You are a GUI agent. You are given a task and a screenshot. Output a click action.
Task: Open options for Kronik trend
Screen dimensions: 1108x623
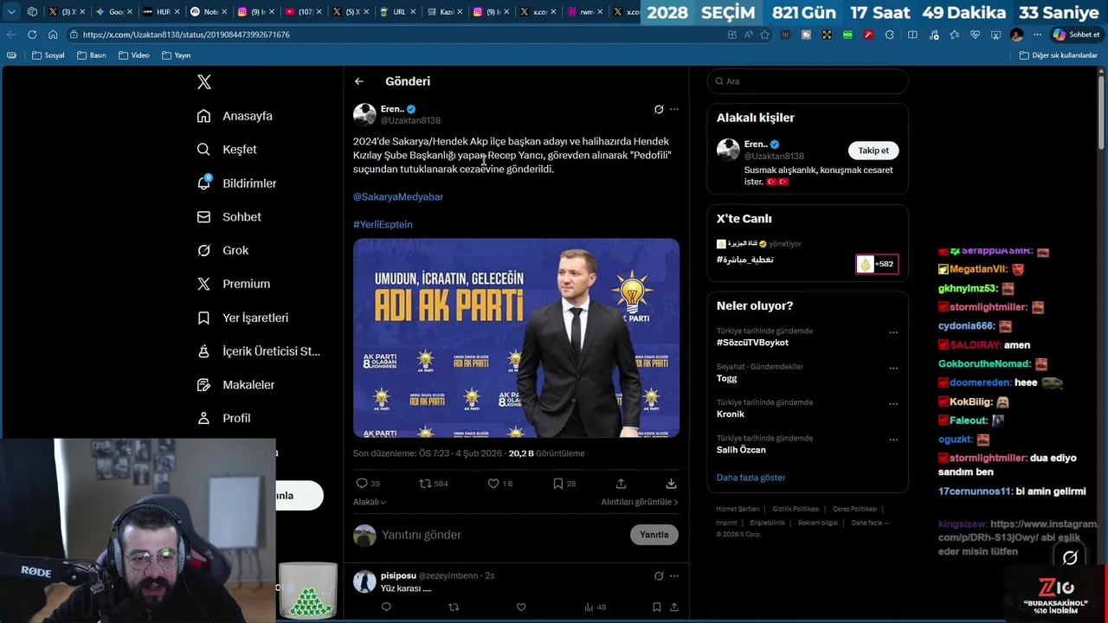point(893,404)
